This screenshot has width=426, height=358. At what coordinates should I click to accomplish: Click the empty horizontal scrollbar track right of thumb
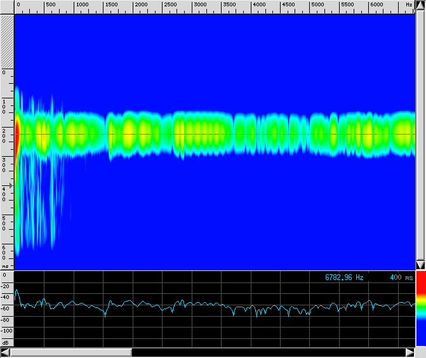[267, 352]
